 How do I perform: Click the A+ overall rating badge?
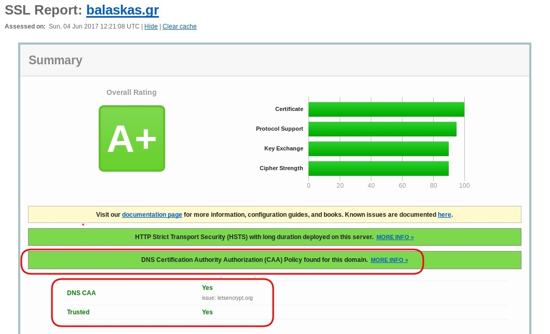(131, 138)
